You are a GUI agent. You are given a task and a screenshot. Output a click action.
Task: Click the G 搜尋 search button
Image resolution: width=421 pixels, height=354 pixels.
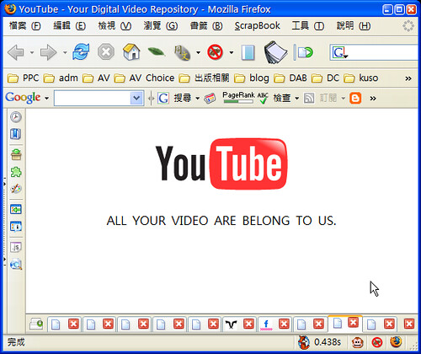pos(174,98)
